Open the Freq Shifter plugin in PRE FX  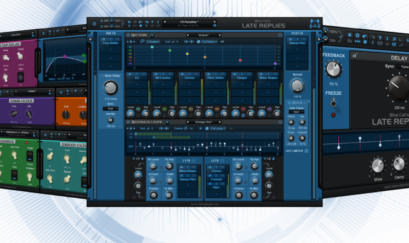[x=111, y=43]
